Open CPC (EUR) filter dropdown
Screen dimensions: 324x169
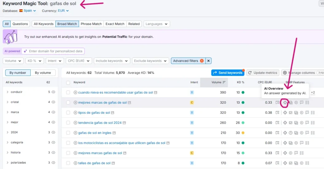click(79, 61)
